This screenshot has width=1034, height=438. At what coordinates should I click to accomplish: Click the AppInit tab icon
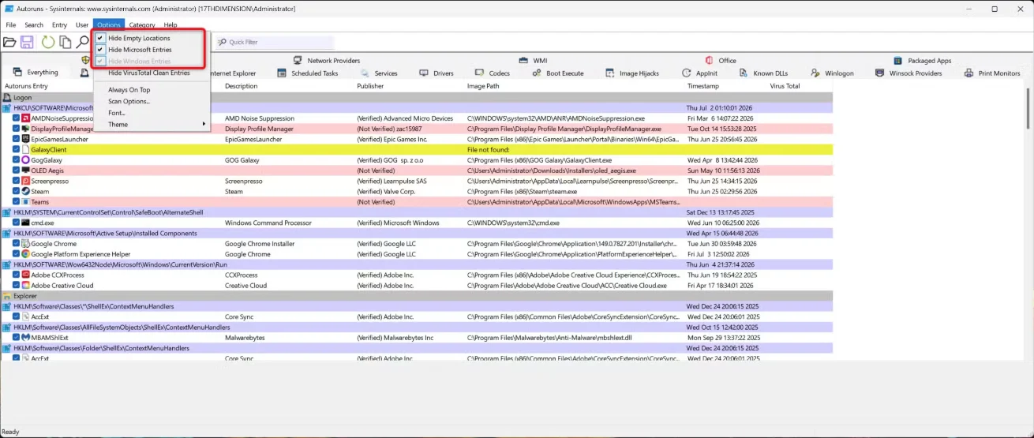coord(687,73)
